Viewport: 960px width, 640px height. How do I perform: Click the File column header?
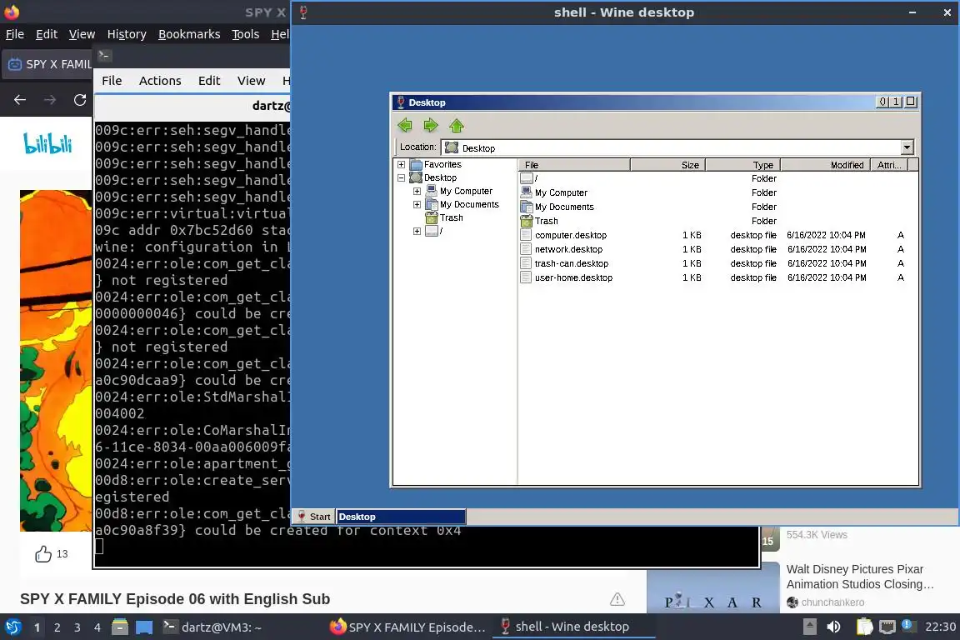(574, 165)
